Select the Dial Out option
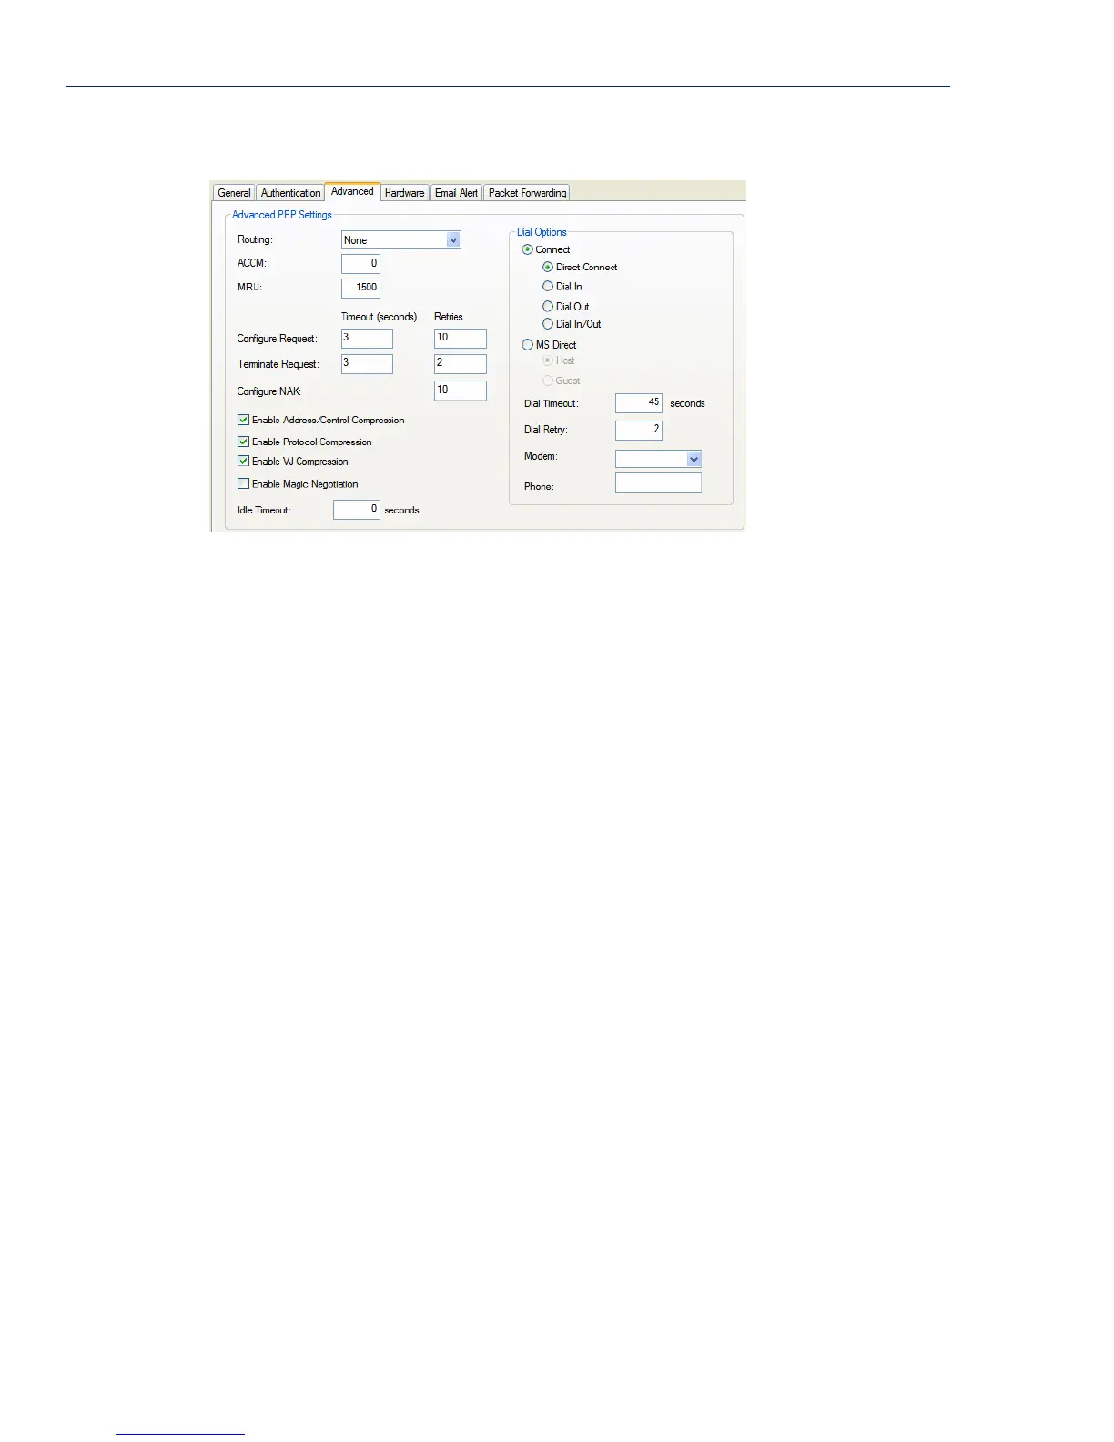Viewport: 1114px width, 1442px height. (x=548, y=306)
